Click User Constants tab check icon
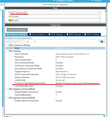This screenshot has height=117, width=110. [x=30, y=35]
